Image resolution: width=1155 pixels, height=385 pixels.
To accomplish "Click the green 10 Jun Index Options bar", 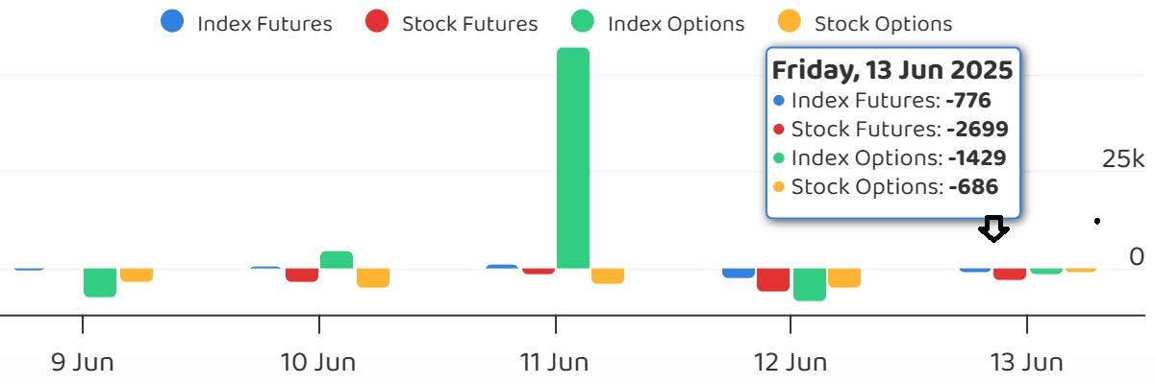I will click(x=337, y=260).
